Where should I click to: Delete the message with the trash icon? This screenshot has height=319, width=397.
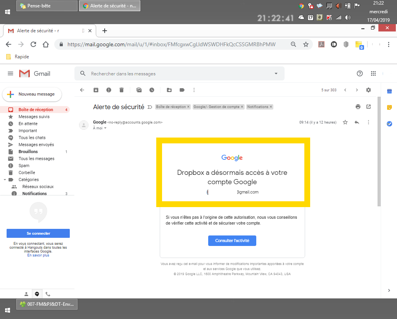[121, 90]
